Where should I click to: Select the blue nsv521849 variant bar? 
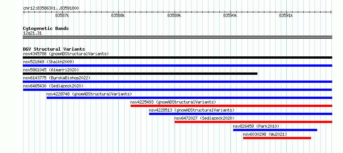click(177, 66)
